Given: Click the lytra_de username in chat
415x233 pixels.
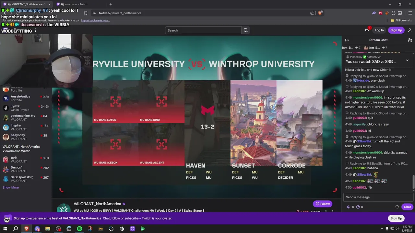Looking at the screenshot, I should 363,80.
